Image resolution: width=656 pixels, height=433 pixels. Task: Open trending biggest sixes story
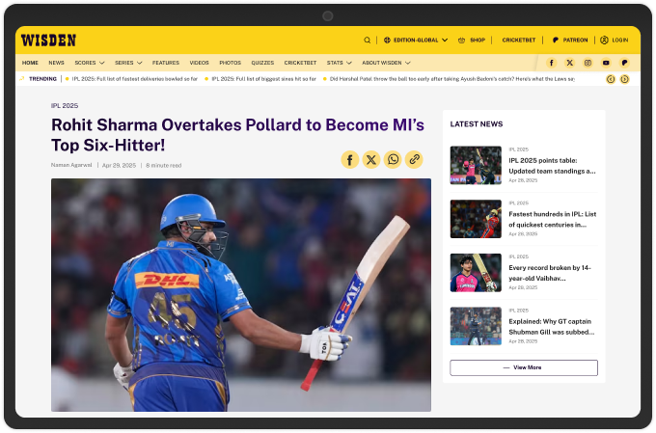[x=263, y=79]
